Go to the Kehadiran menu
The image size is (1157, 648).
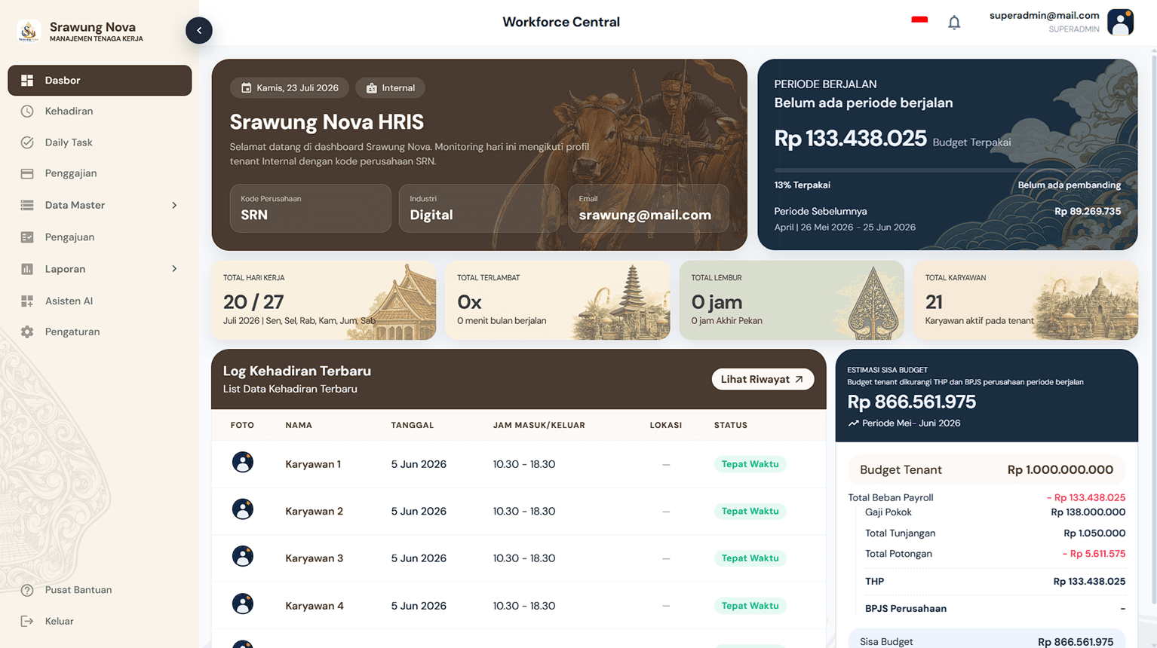(x=100, y=111)
